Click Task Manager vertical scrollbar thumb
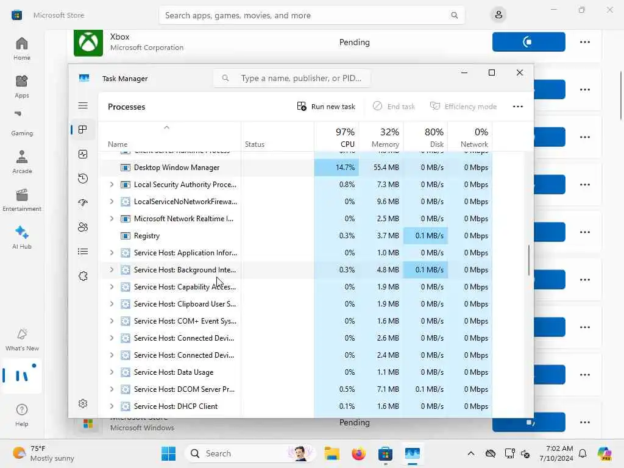 pos(529,260)
